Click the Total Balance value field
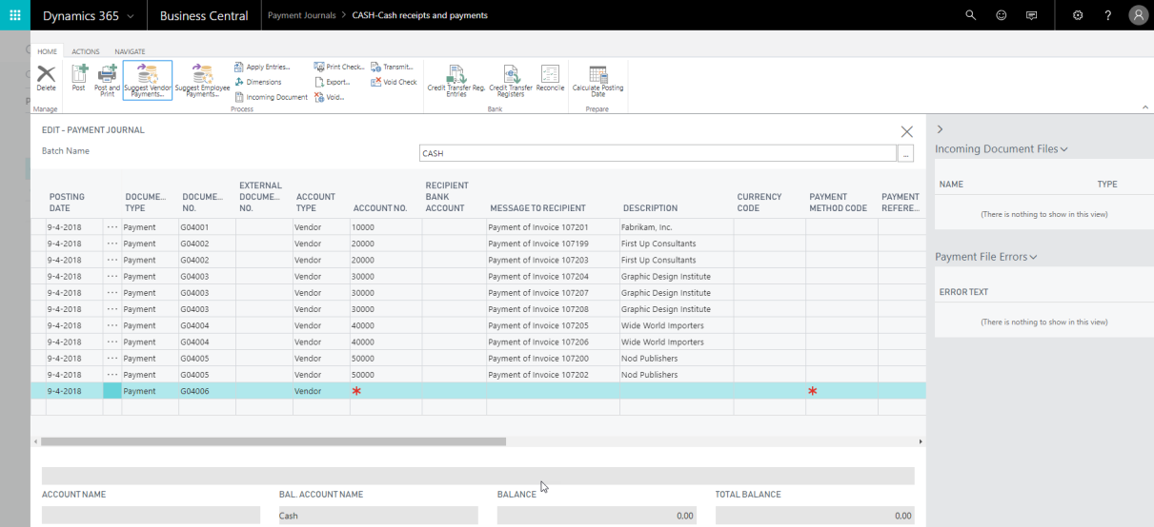Image resolution: width=1154 pixels, height=527 pixels. pos(815,516)
